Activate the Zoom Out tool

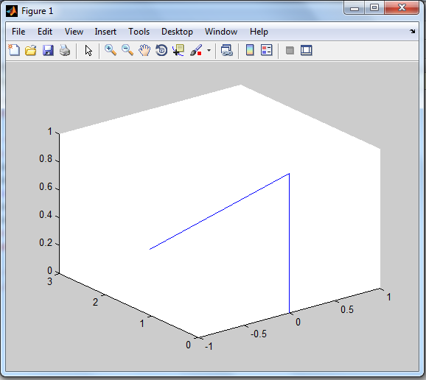128,51
